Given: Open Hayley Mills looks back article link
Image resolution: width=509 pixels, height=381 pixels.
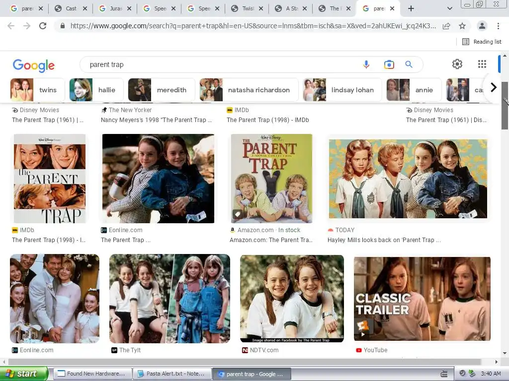Looking at the screenshot, I should pos(384,240).
